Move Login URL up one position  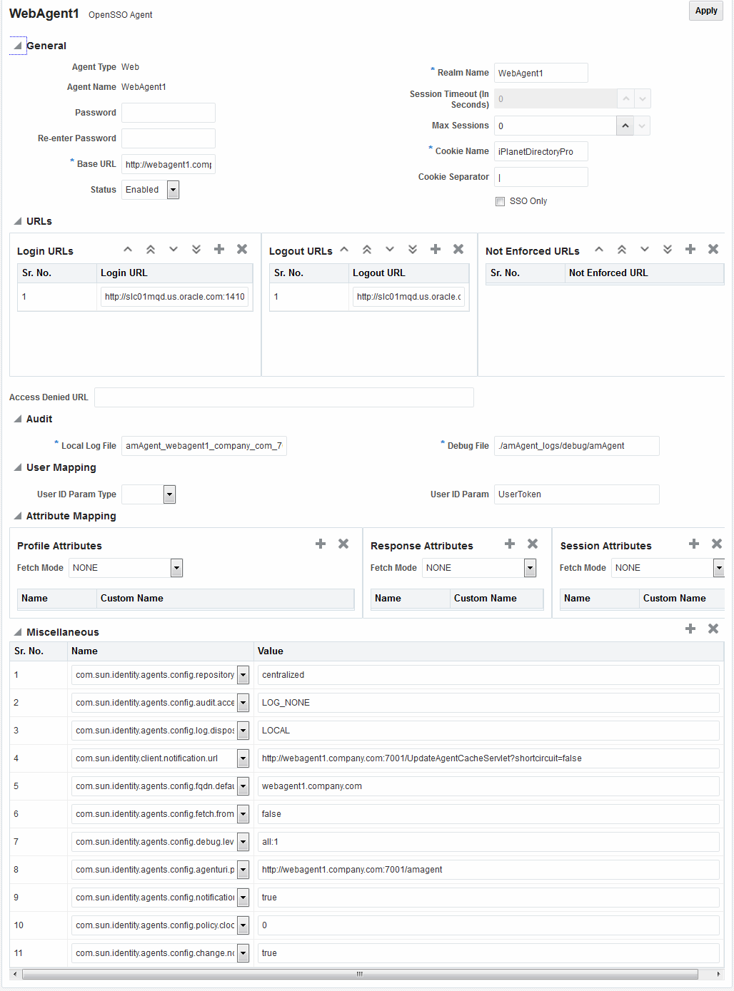[x=128, y=249]
